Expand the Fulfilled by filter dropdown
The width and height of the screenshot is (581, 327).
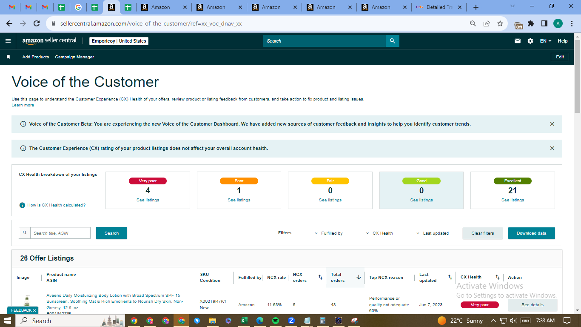pos(329,233)
